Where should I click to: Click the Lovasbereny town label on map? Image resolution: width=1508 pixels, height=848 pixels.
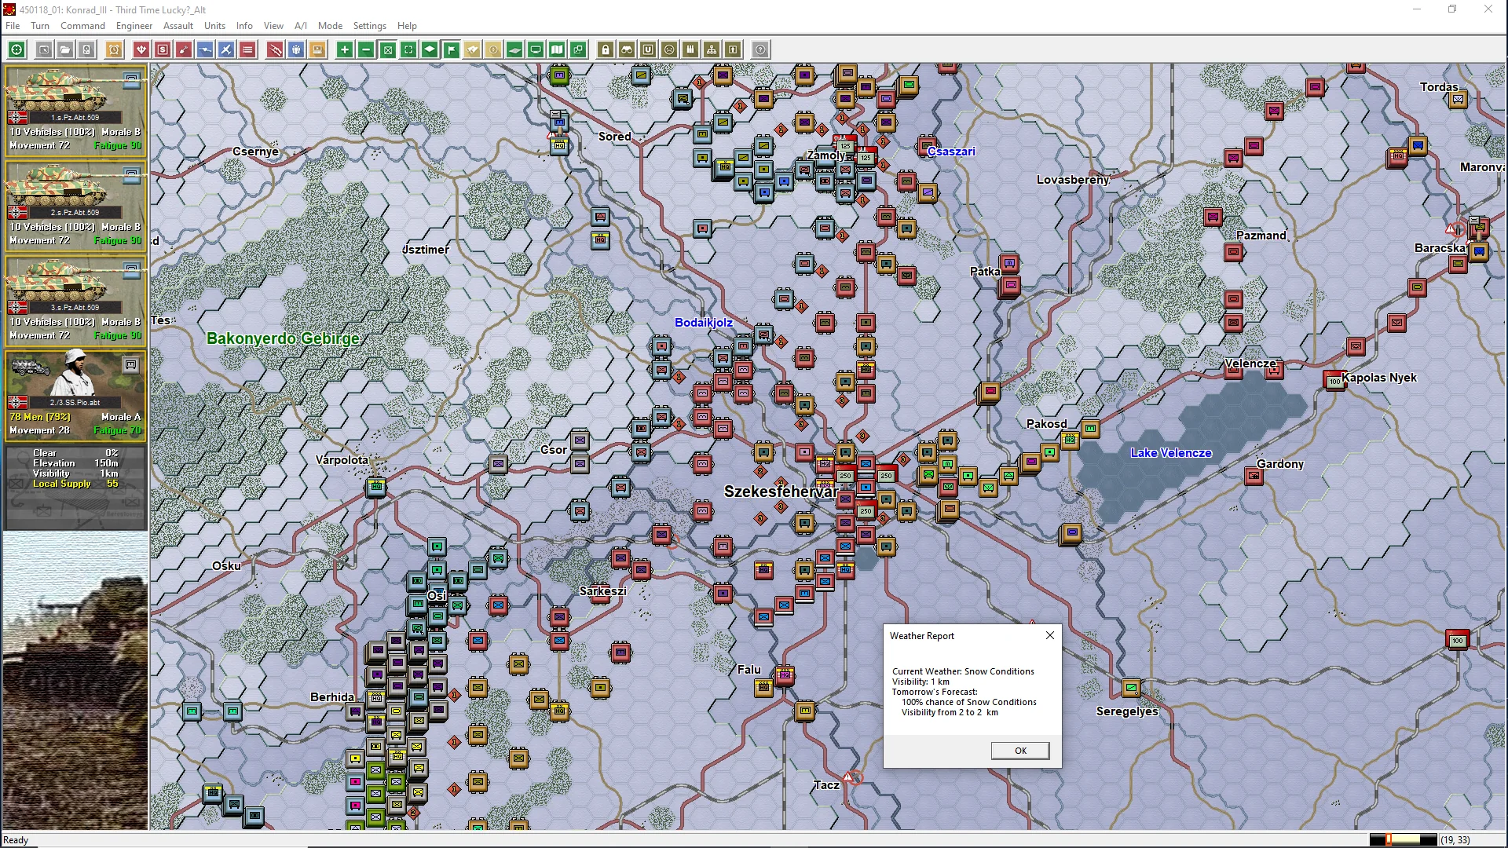tap(1073, 180)
